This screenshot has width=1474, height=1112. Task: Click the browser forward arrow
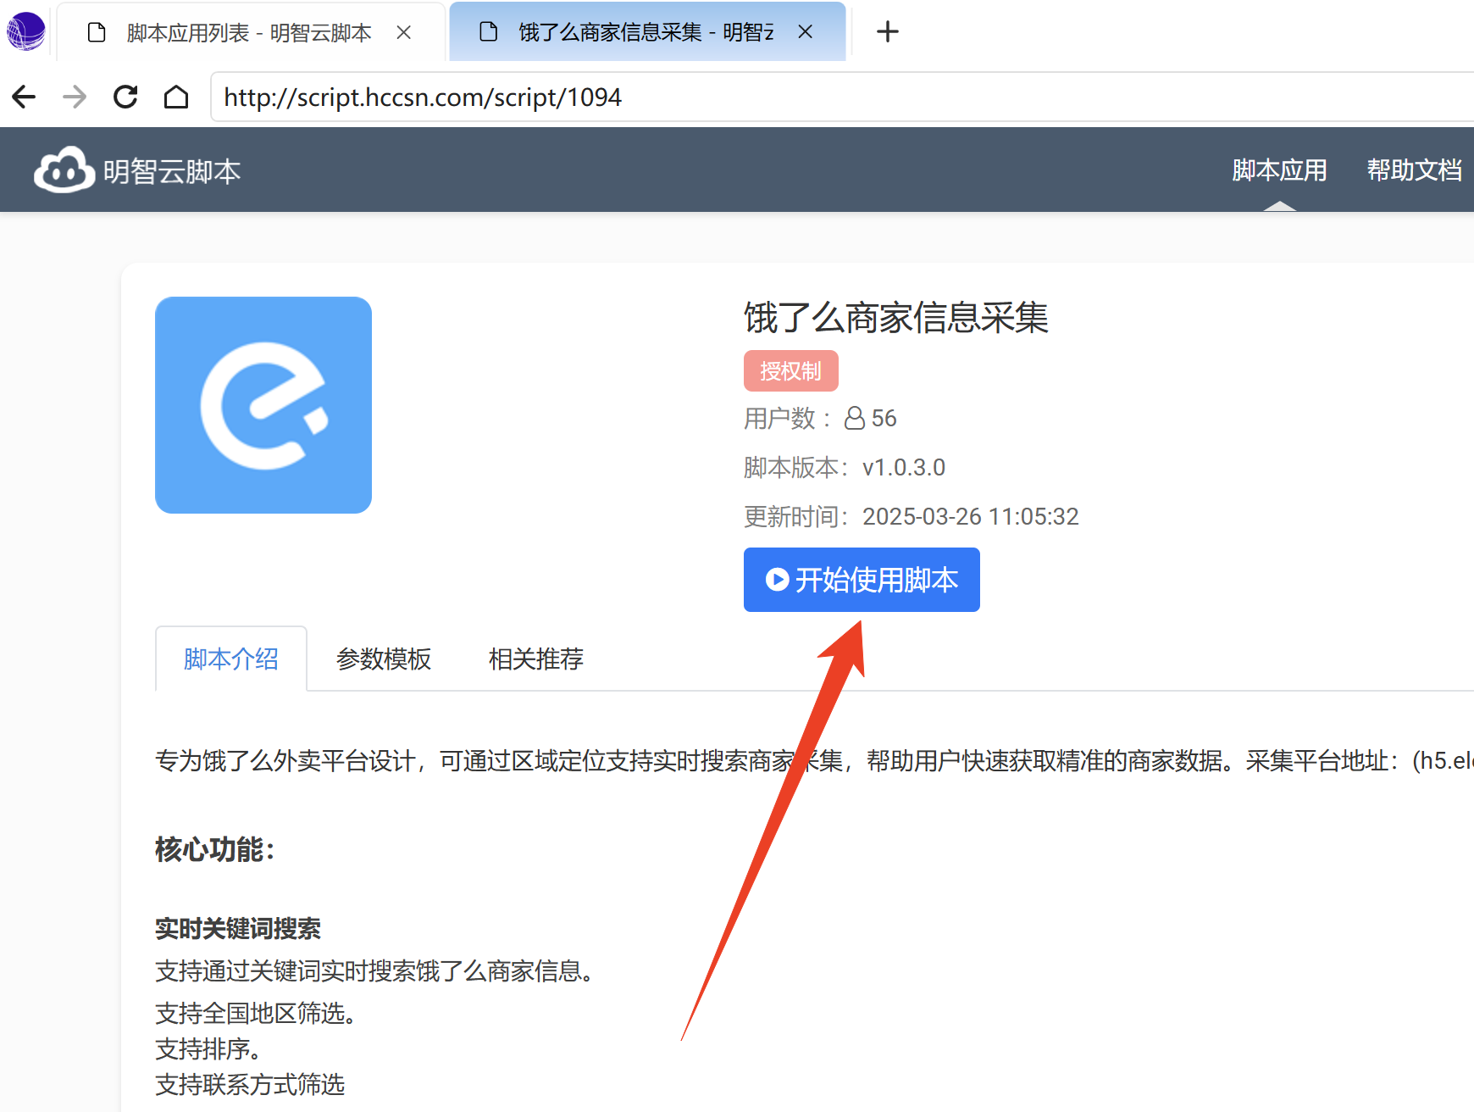click(75, 97)
